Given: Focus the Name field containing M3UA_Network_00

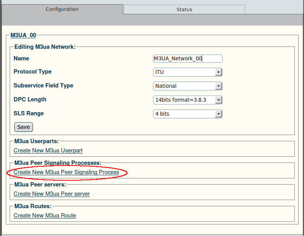Looking at the screenshot, I should (x=188, y=58).
